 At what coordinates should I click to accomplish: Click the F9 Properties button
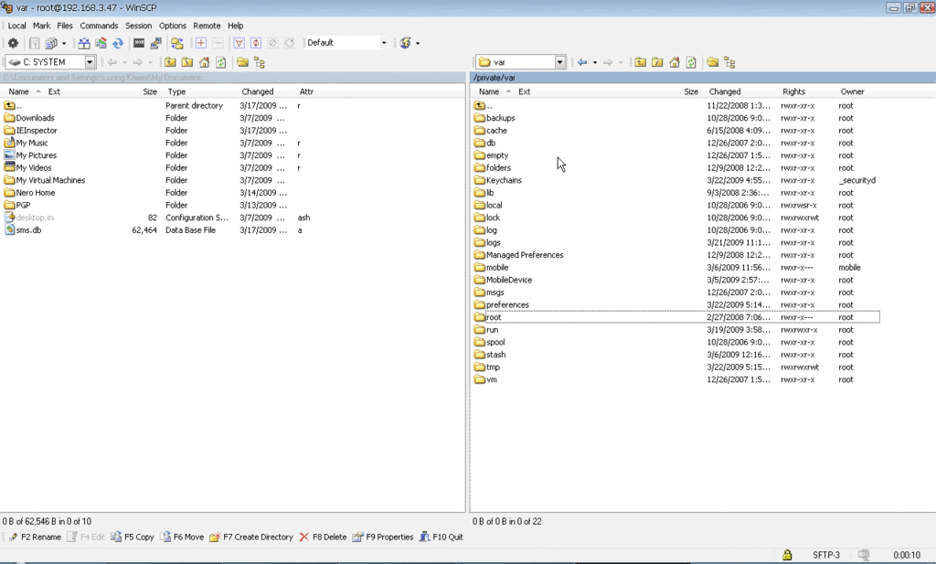pyautogui.click(x=383, y=537)
